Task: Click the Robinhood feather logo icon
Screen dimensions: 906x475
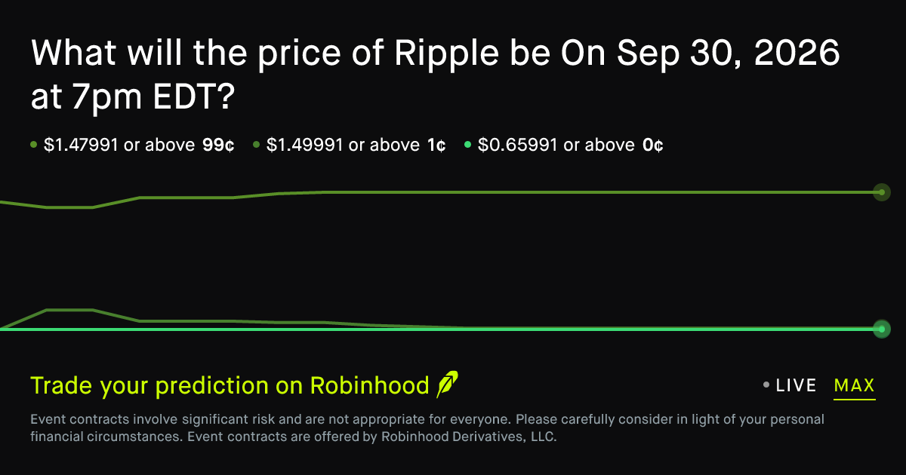Action: point(448,385)
